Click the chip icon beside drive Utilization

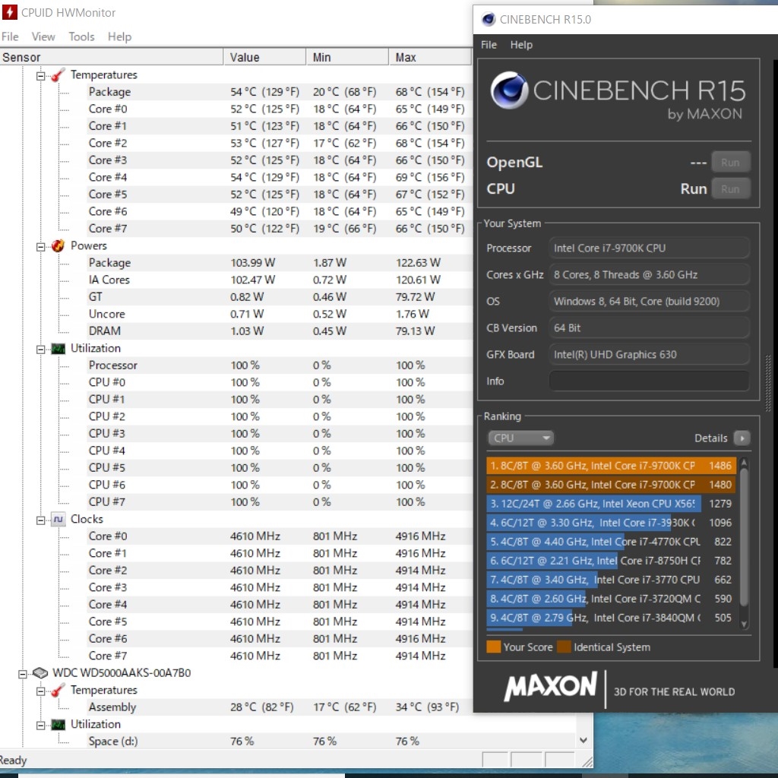coord(58,725)
